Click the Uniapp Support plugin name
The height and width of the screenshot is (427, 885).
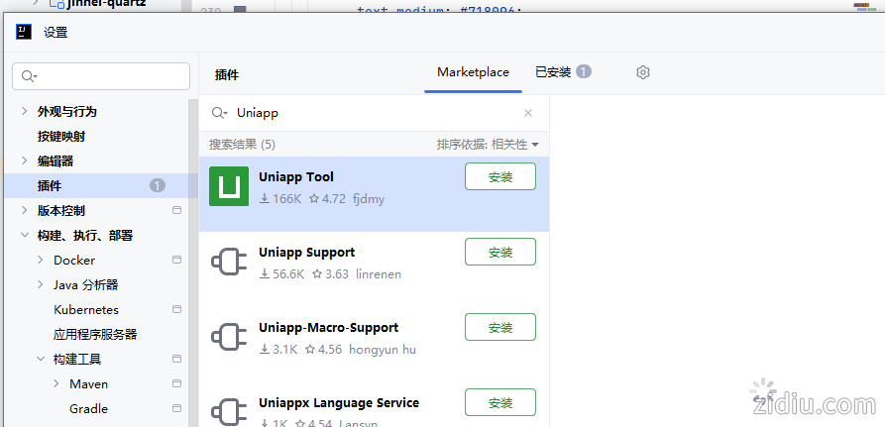tap(307, 253)
